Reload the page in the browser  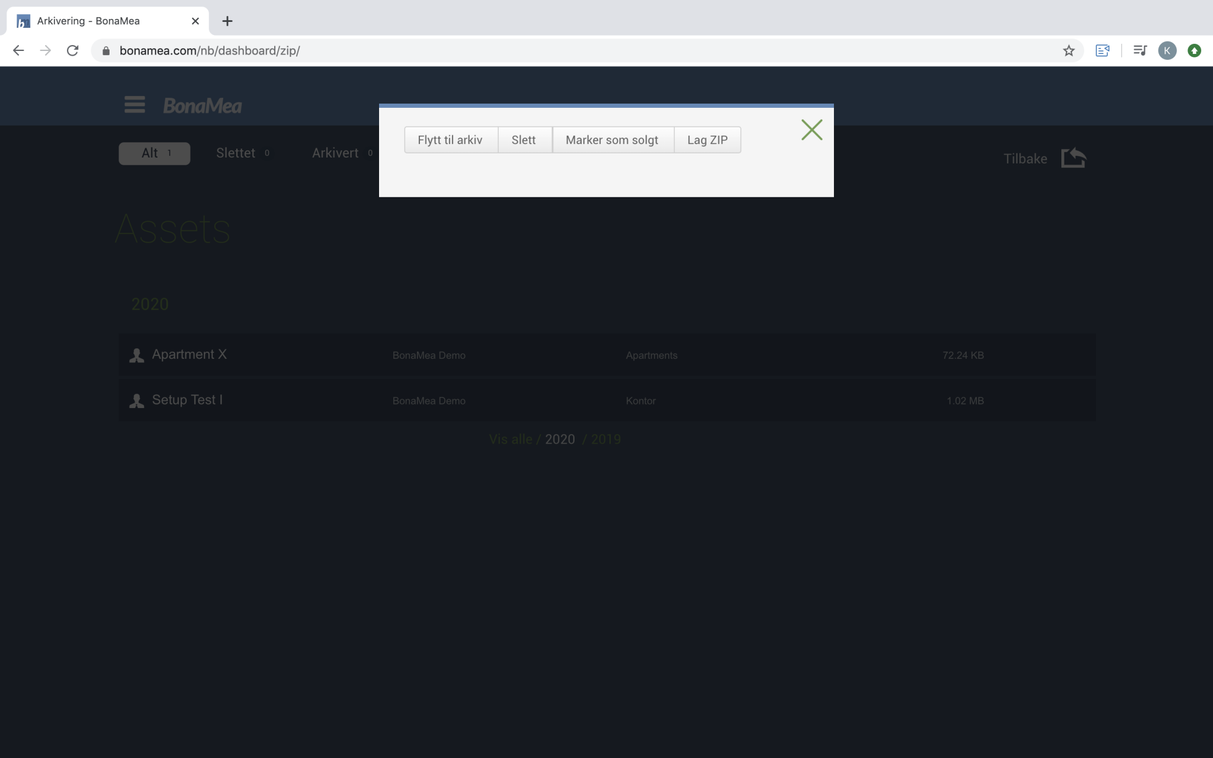[x=73, y=51]
